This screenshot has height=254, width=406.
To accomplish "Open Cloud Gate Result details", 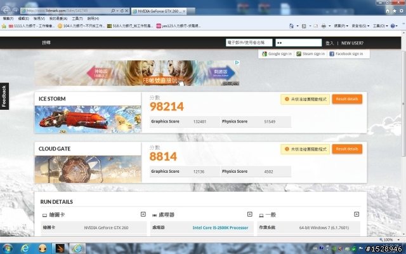I will click(347, 149).
